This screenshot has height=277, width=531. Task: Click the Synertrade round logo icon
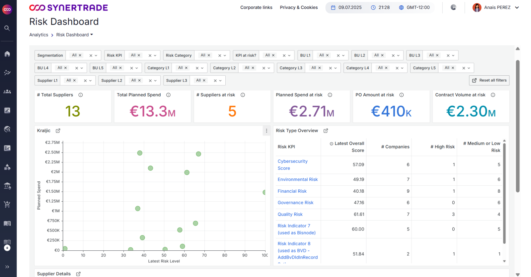point(7,9)
